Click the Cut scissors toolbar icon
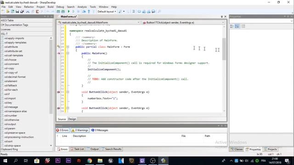 [28, 11]
